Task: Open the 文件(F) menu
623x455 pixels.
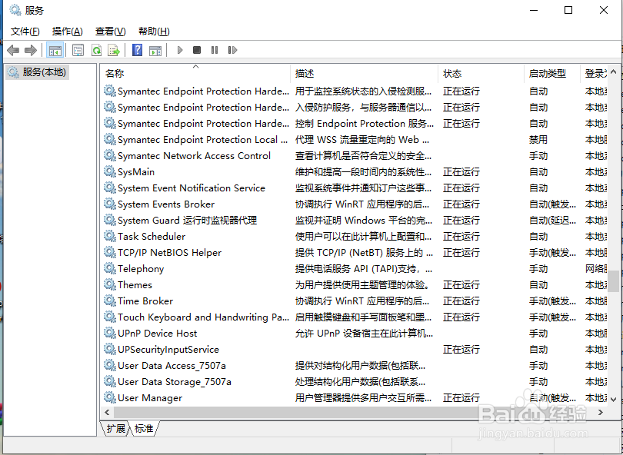Action: point(25,32)
